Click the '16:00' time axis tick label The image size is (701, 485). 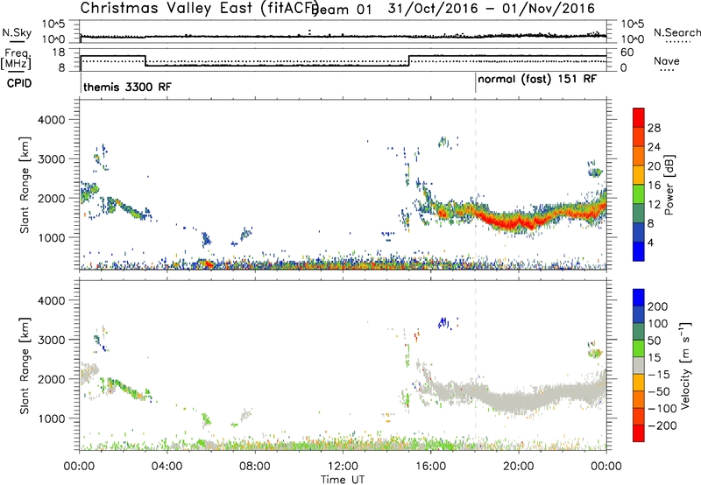[x=431, y=467]
